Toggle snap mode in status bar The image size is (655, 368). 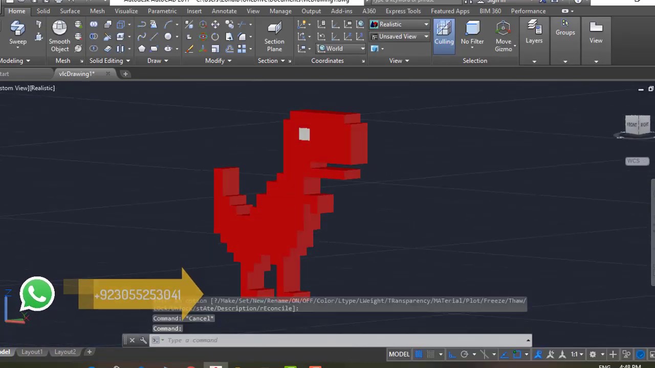(x=430, y=354)
